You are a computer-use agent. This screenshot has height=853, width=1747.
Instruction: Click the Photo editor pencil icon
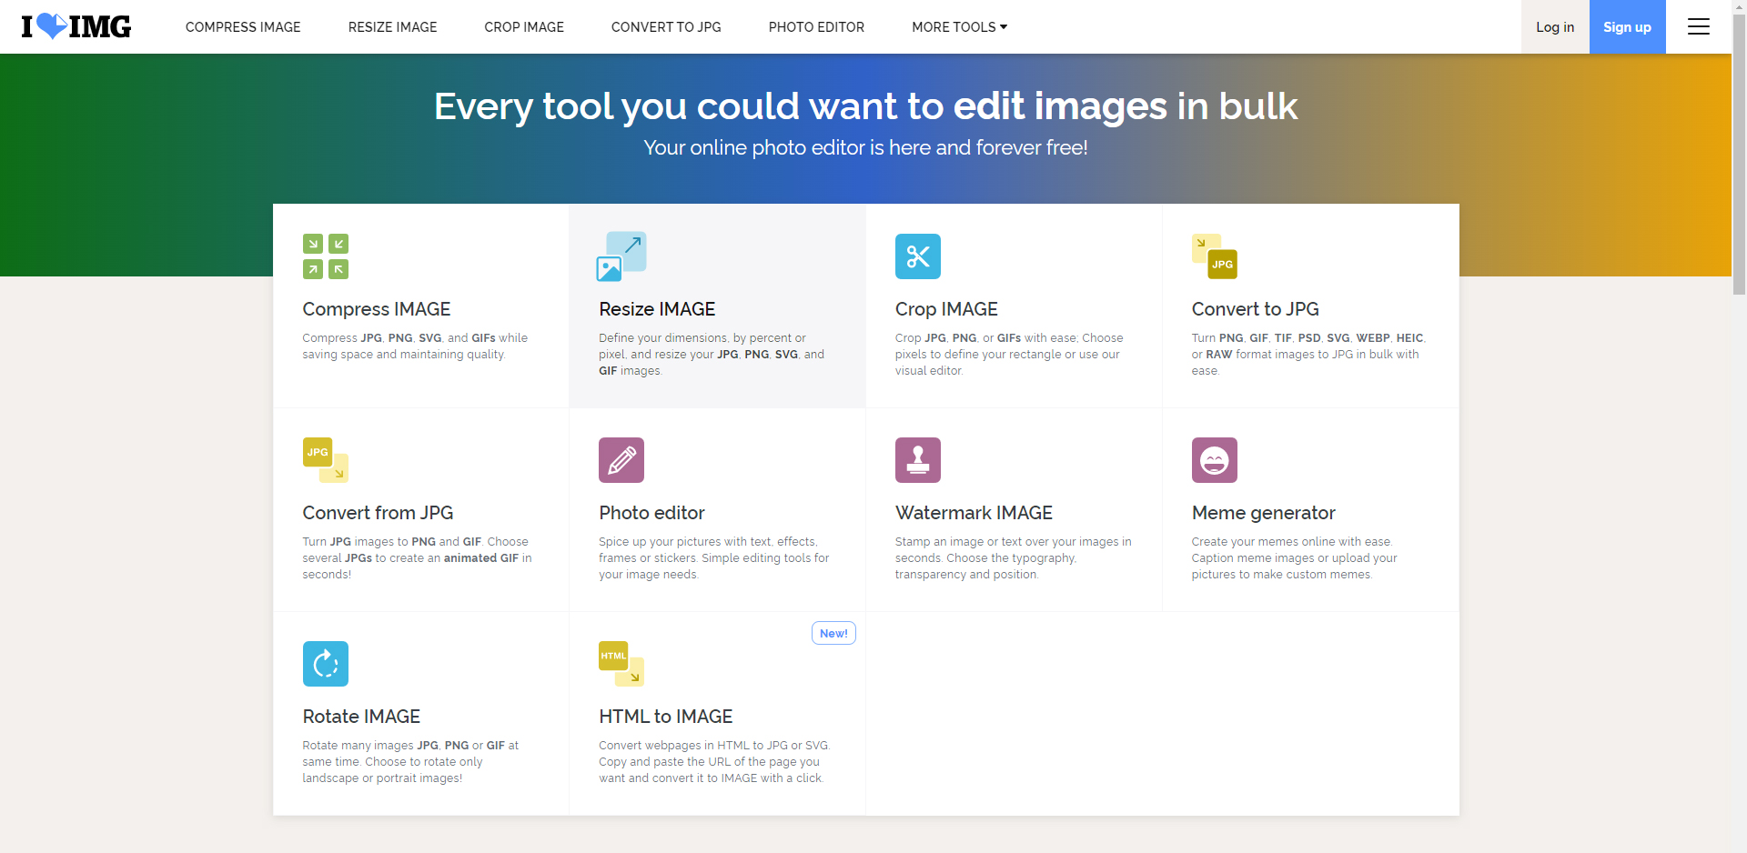point(621,460)
